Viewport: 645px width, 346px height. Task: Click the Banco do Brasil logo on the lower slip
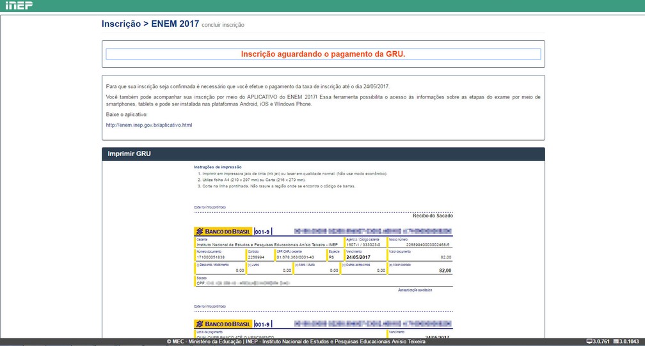(223, 324)
